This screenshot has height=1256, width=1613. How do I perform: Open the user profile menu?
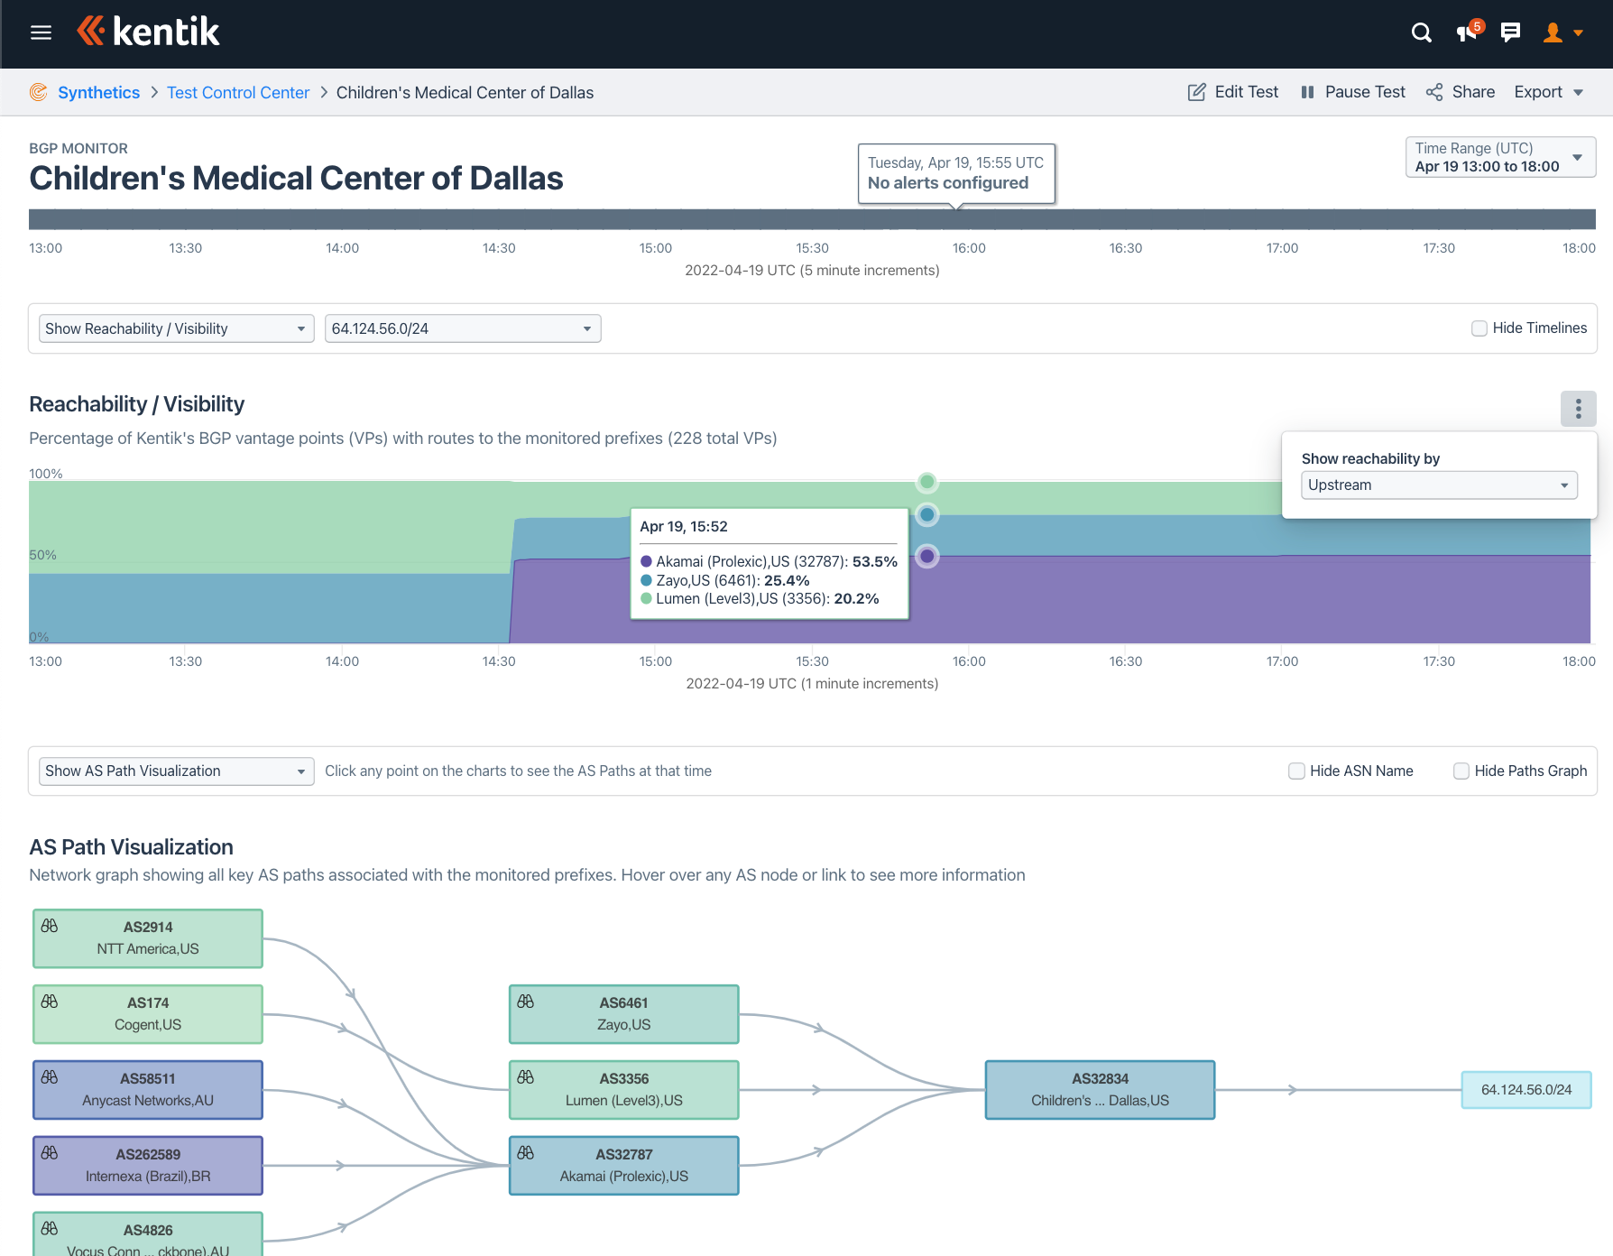pos(1563,33)
